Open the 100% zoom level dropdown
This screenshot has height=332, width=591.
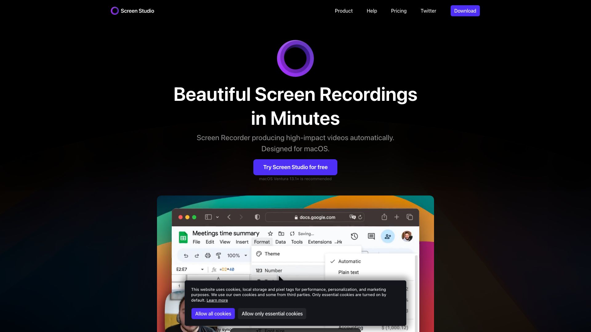pyautogui.click(x=237, y=255)
